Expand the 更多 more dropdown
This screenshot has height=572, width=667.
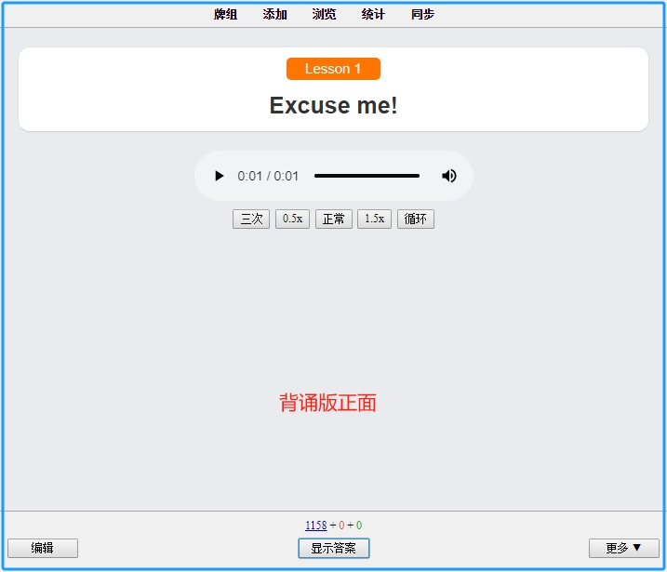point(623,548)
